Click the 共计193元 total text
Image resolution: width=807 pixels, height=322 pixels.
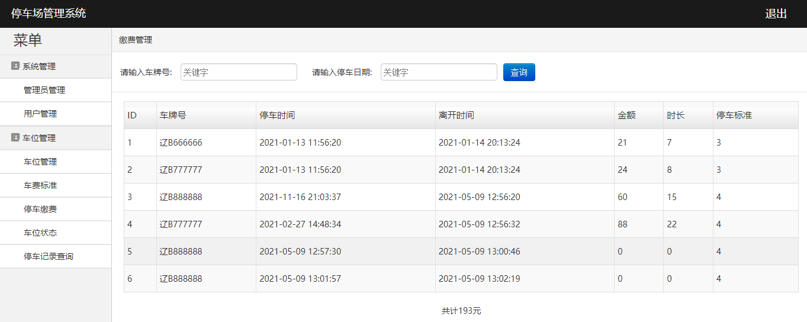pos(461,311)
